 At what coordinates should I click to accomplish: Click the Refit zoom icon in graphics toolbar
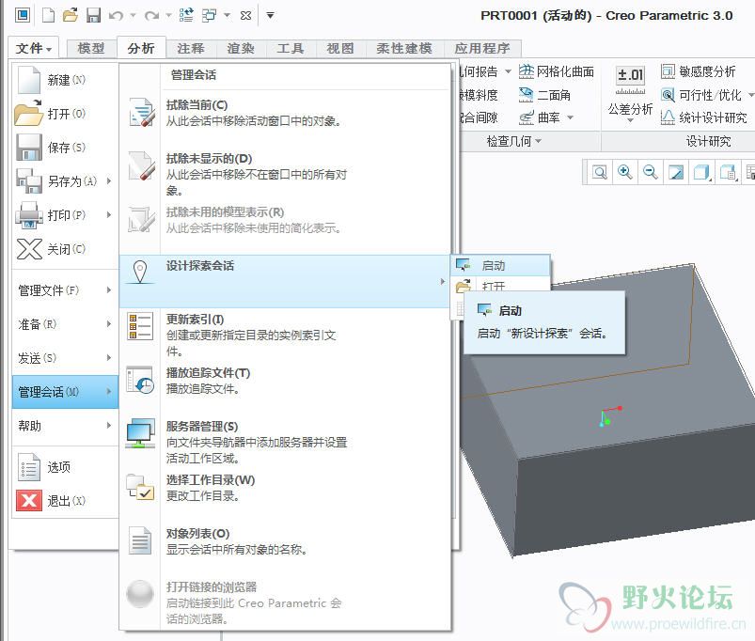[600, 172]
